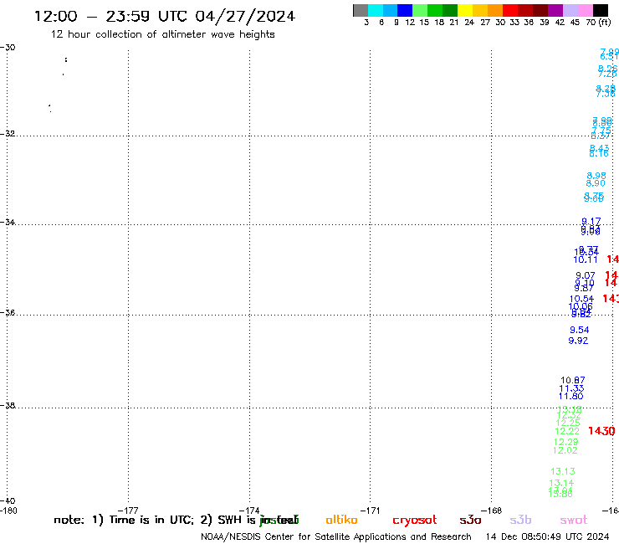Click the light blue '8.90' wave height value
Image resolution: width=619 pixels, height=544 pixels.
596,183
